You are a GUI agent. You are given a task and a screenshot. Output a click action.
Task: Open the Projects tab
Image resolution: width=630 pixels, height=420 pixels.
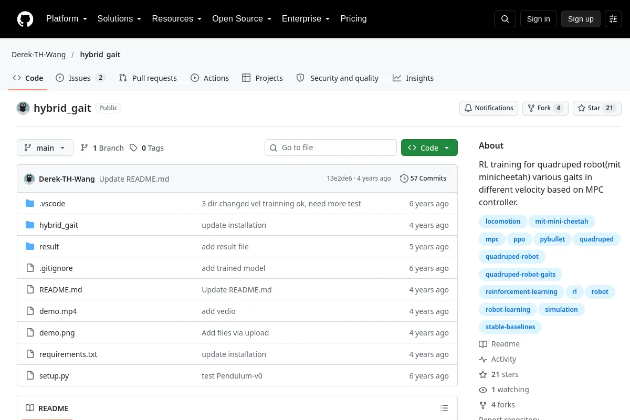pyautogui.click(x=262, y=78)
